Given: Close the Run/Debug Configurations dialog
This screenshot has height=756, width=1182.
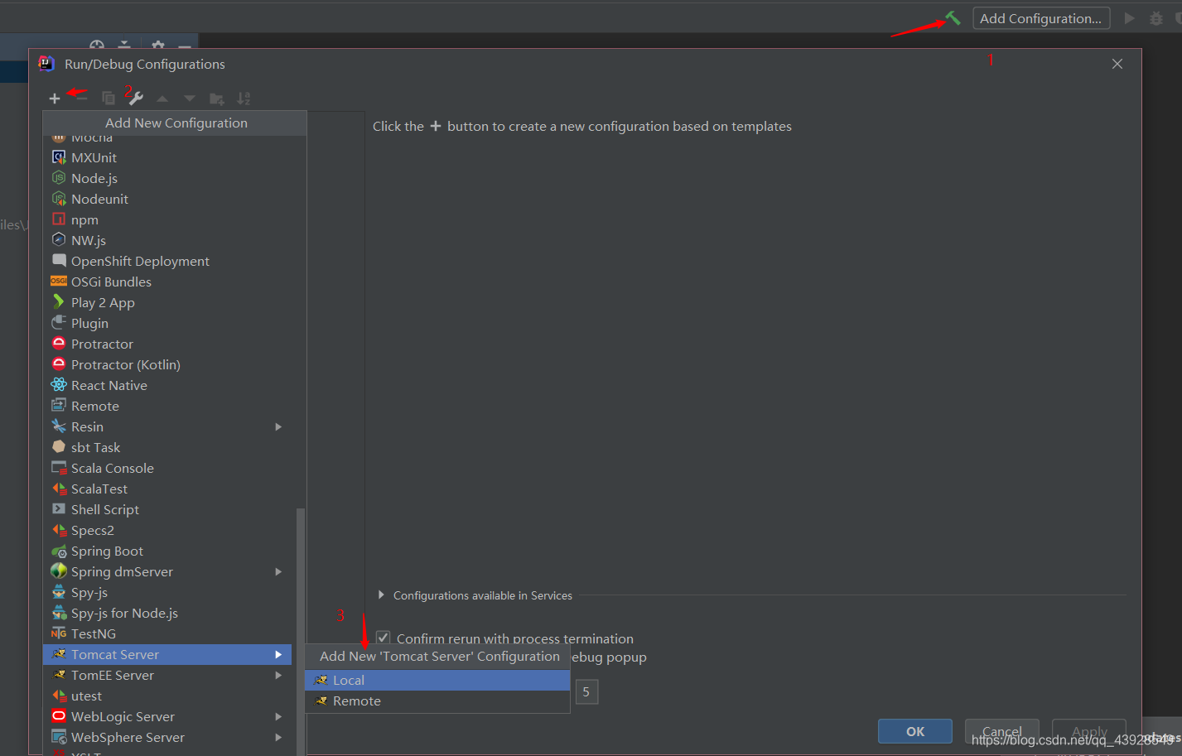Looking at the screenshot, I should (1117, 64).
